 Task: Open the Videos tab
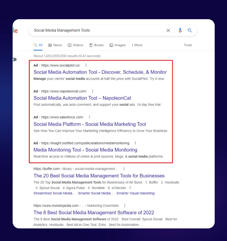pos(75,45)
